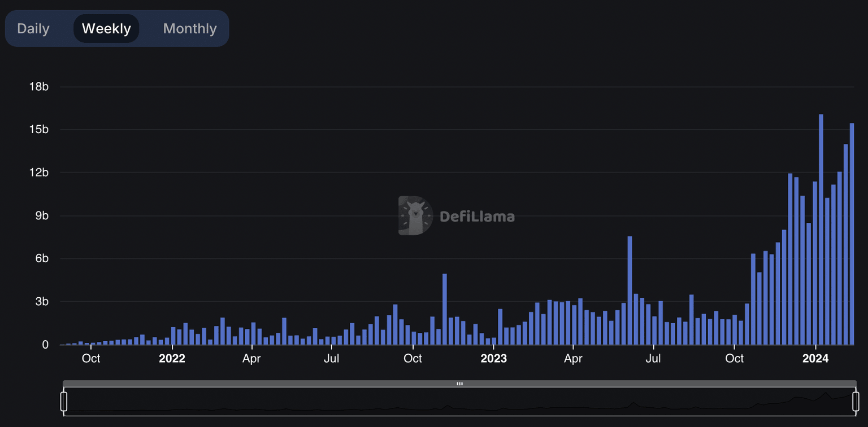Click the 6b y-axis label

pos(41,258)
